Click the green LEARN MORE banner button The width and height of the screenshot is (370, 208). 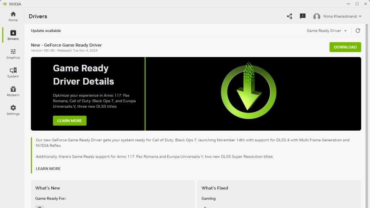(x=70, y=121)
